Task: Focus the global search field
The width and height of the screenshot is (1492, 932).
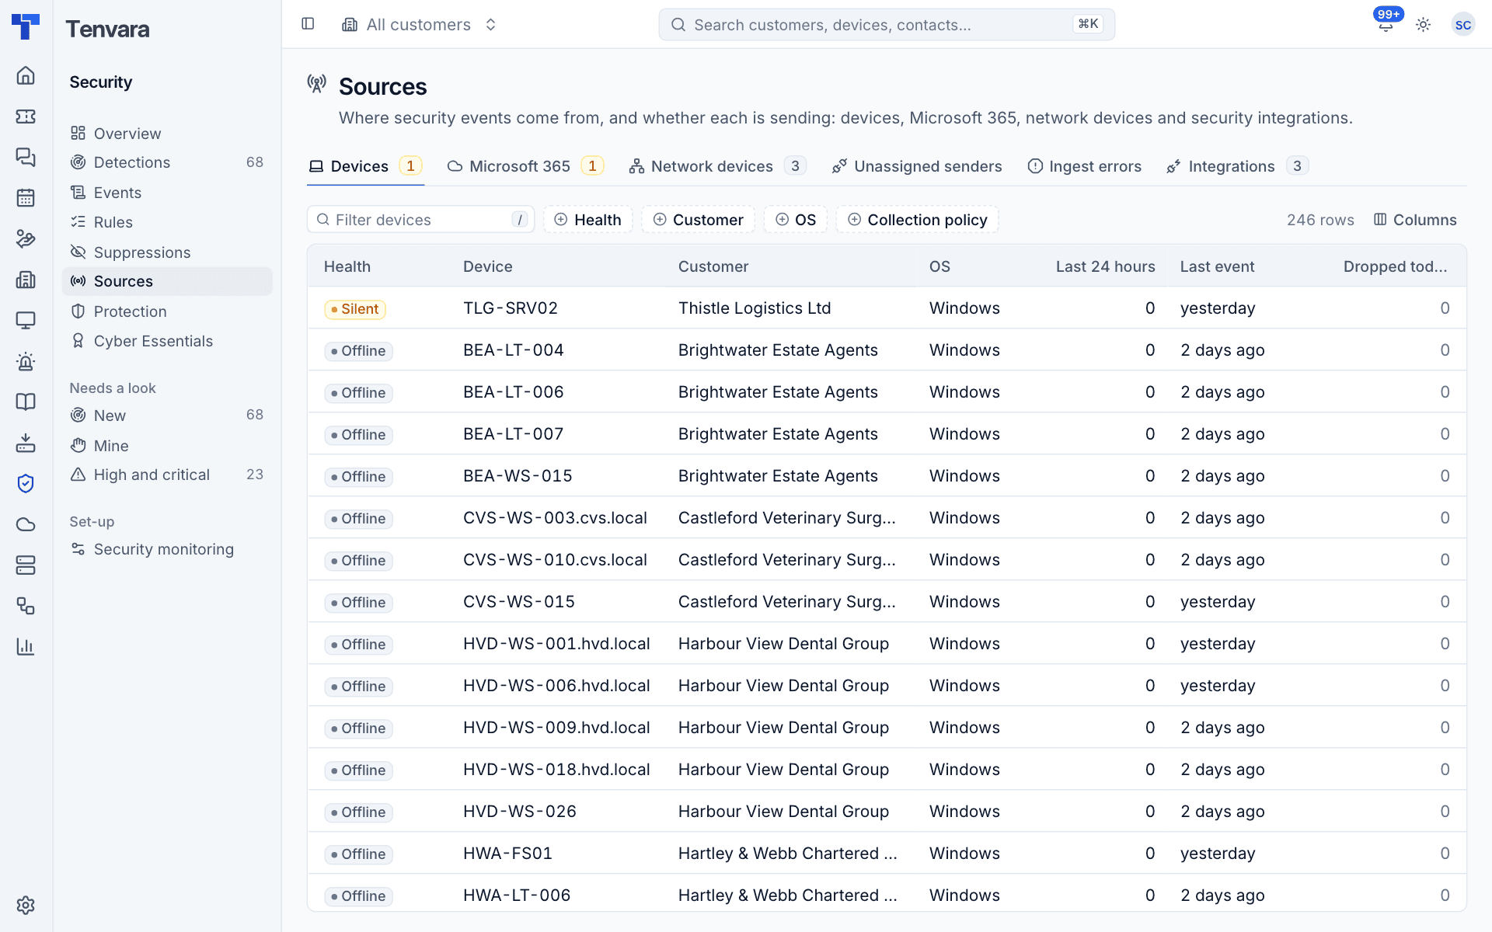Action: 887,24
